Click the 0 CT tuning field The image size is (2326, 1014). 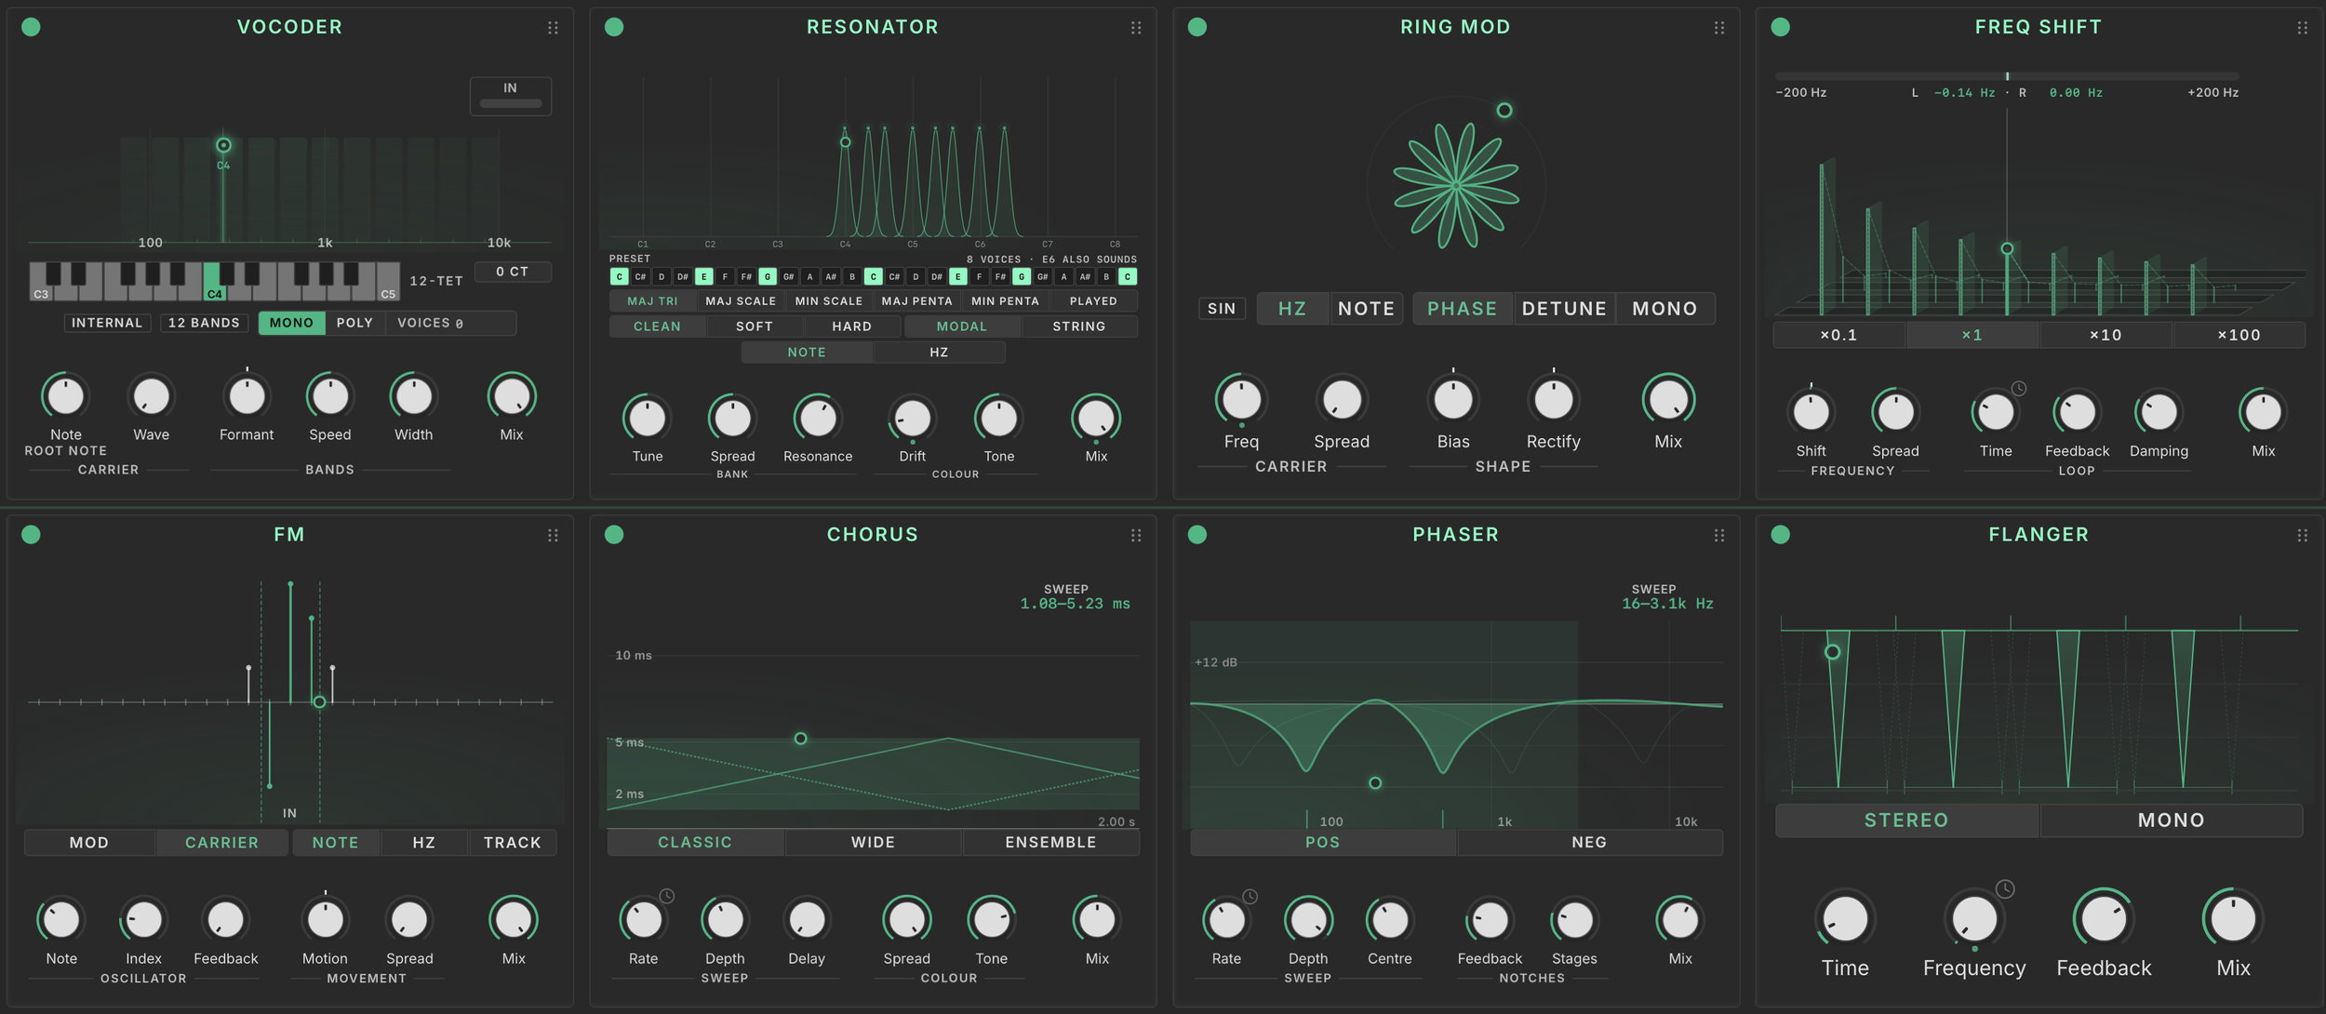(513, 272)
